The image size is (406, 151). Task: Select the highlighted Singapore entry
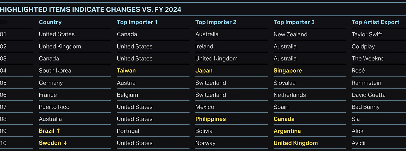[288, 71]
